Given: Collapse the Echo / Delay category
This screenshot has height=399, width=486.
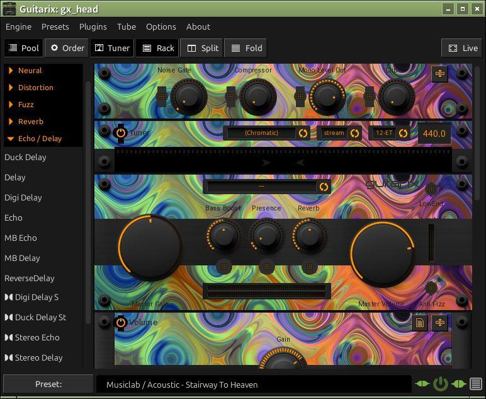Looking at the screenshot, I should tap(40, 139).
